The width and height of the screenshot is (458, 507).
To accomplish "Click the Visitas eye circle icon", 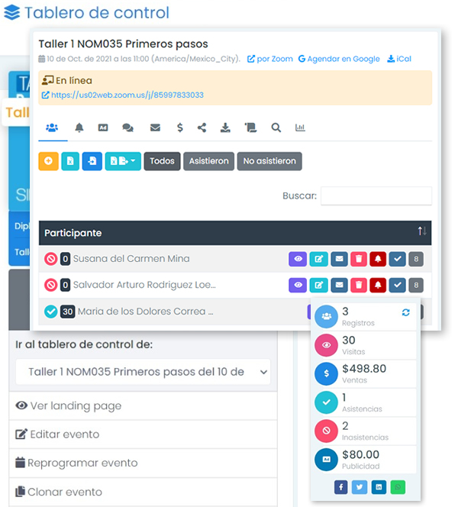I will (x=326, y=345).
